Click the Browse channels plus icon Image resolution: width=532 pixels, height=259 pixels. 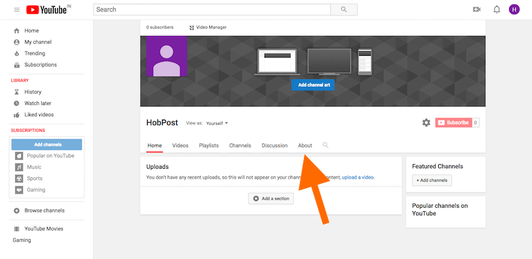(x=16, y=211)
